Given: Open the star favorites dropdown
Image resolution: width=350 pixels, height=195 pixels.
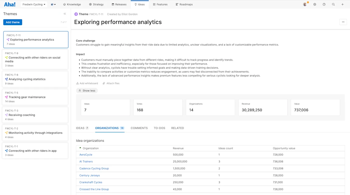Looking at the screenshot, I should tap(53, 5).
